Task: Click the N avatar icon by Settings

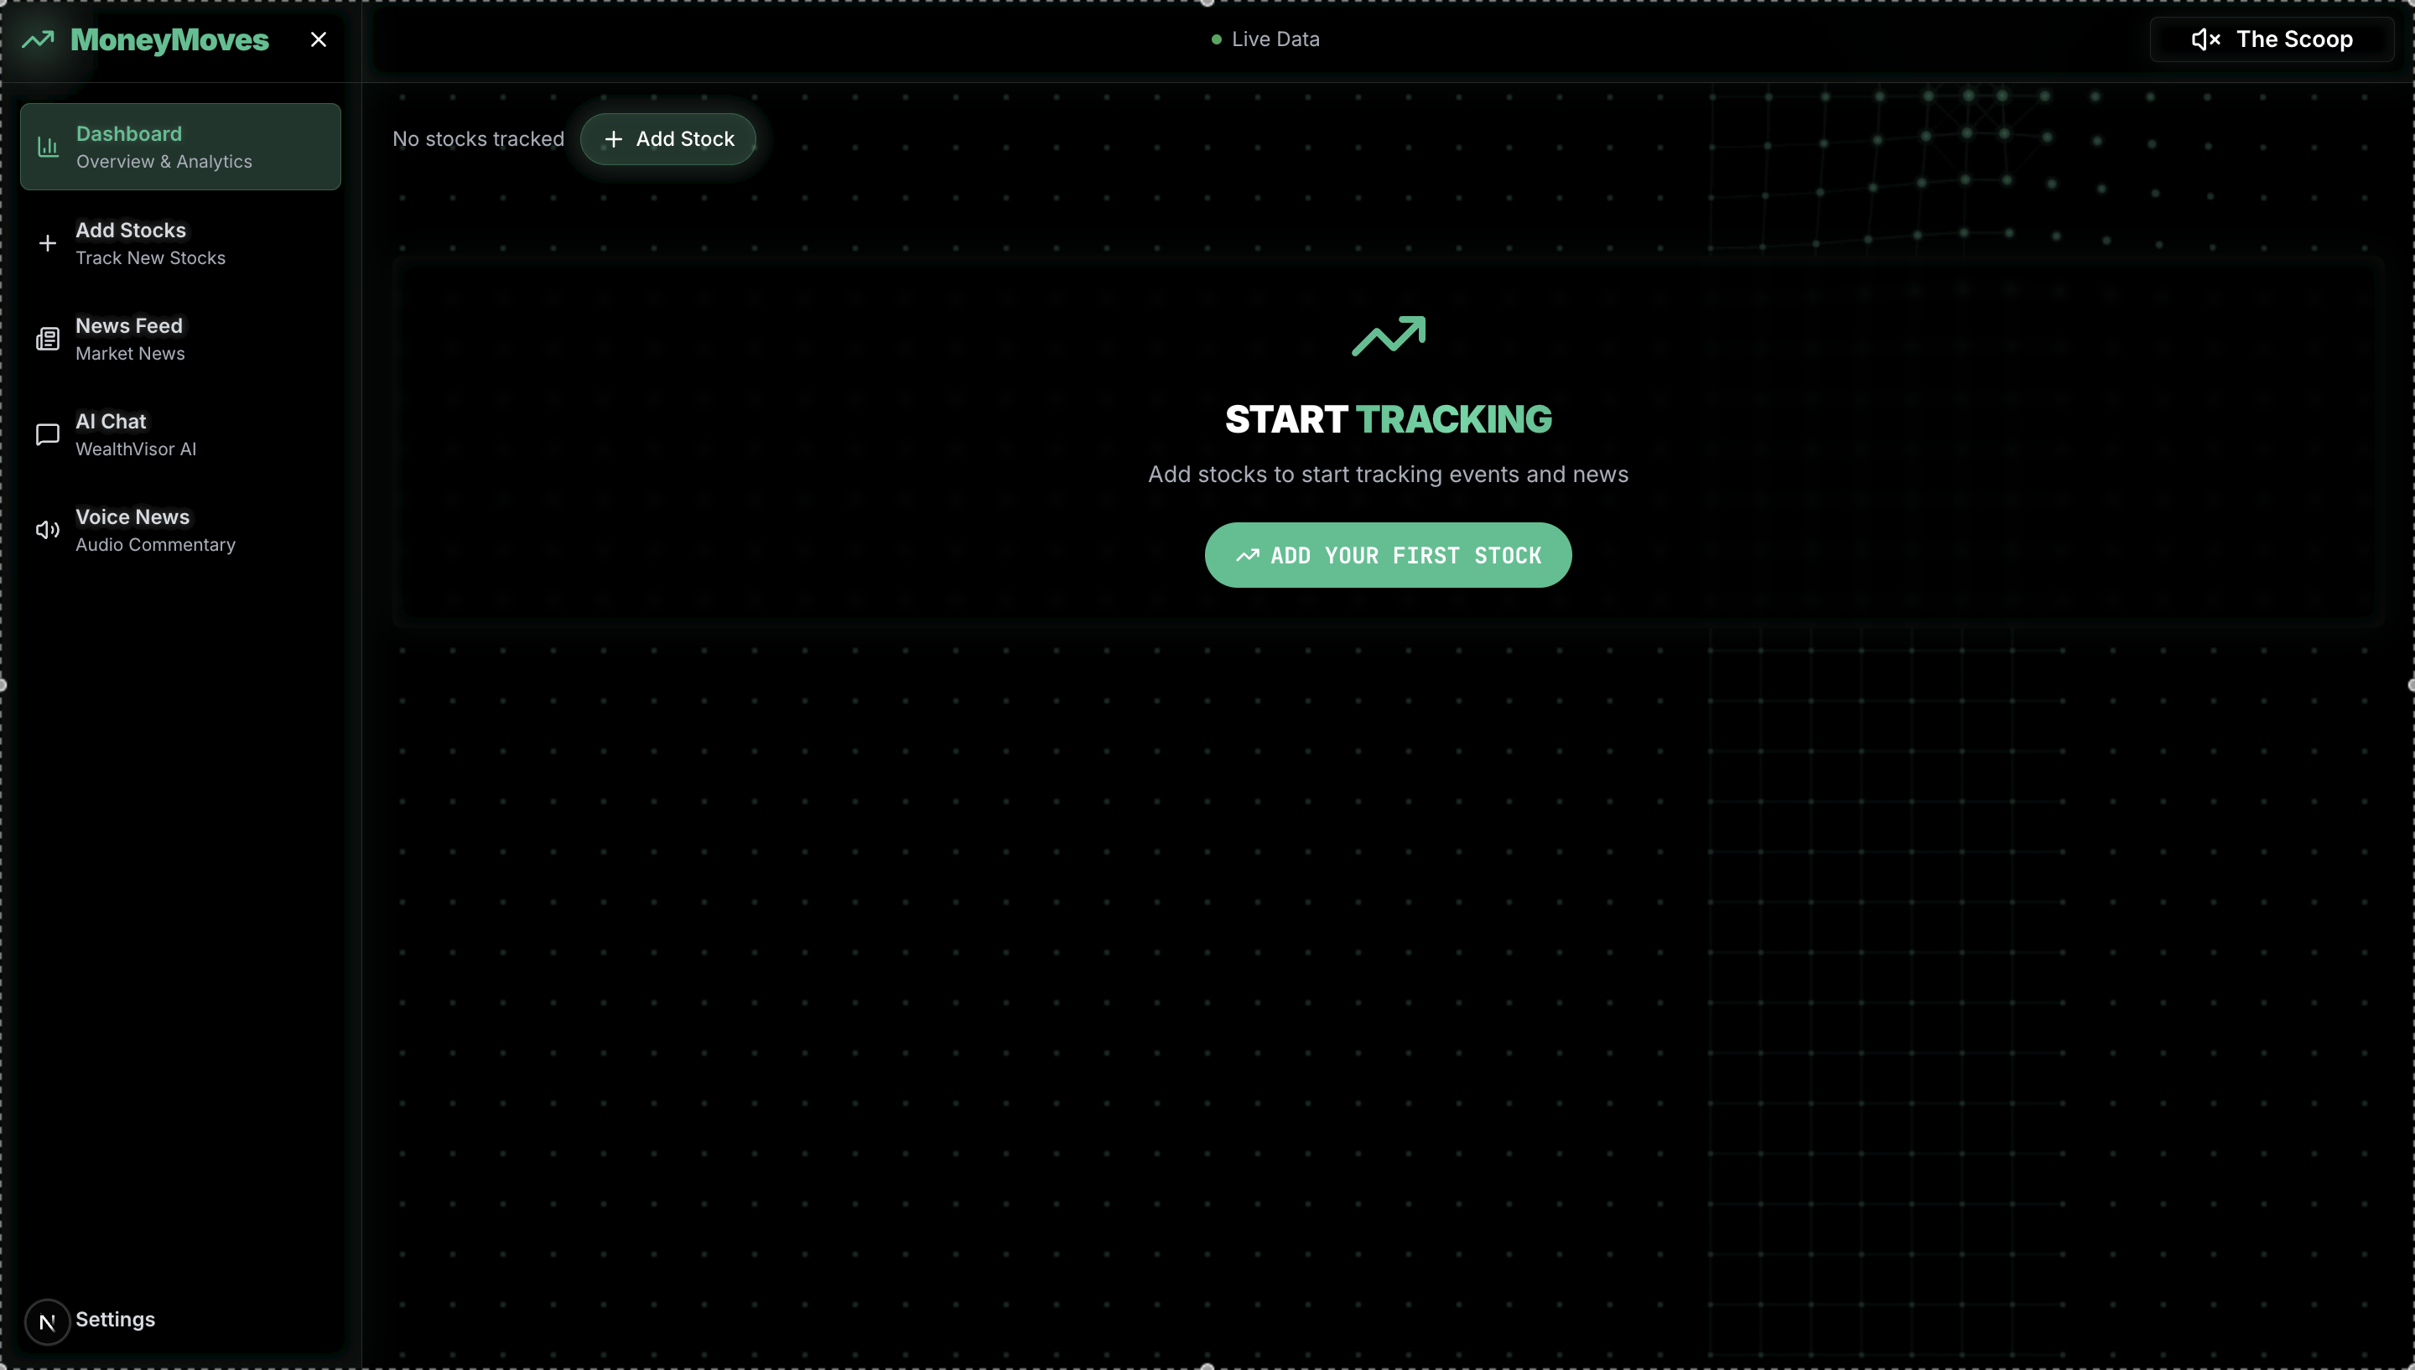Action: pos(47,1321)
